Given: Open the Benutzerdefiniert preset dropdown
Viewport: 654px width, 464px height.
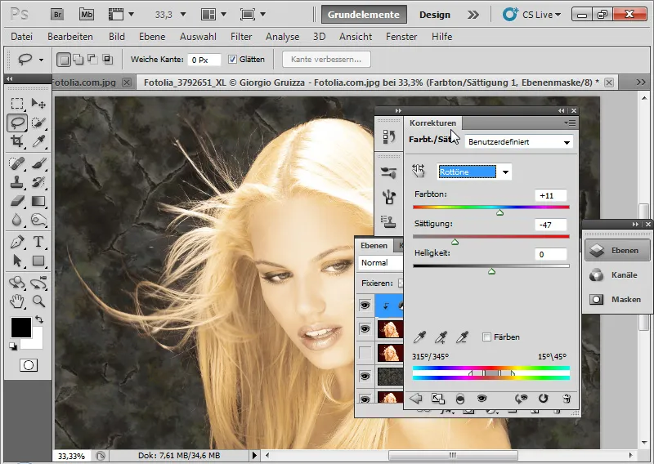Looking at the screenshot, I should click(x=518, y=142).
